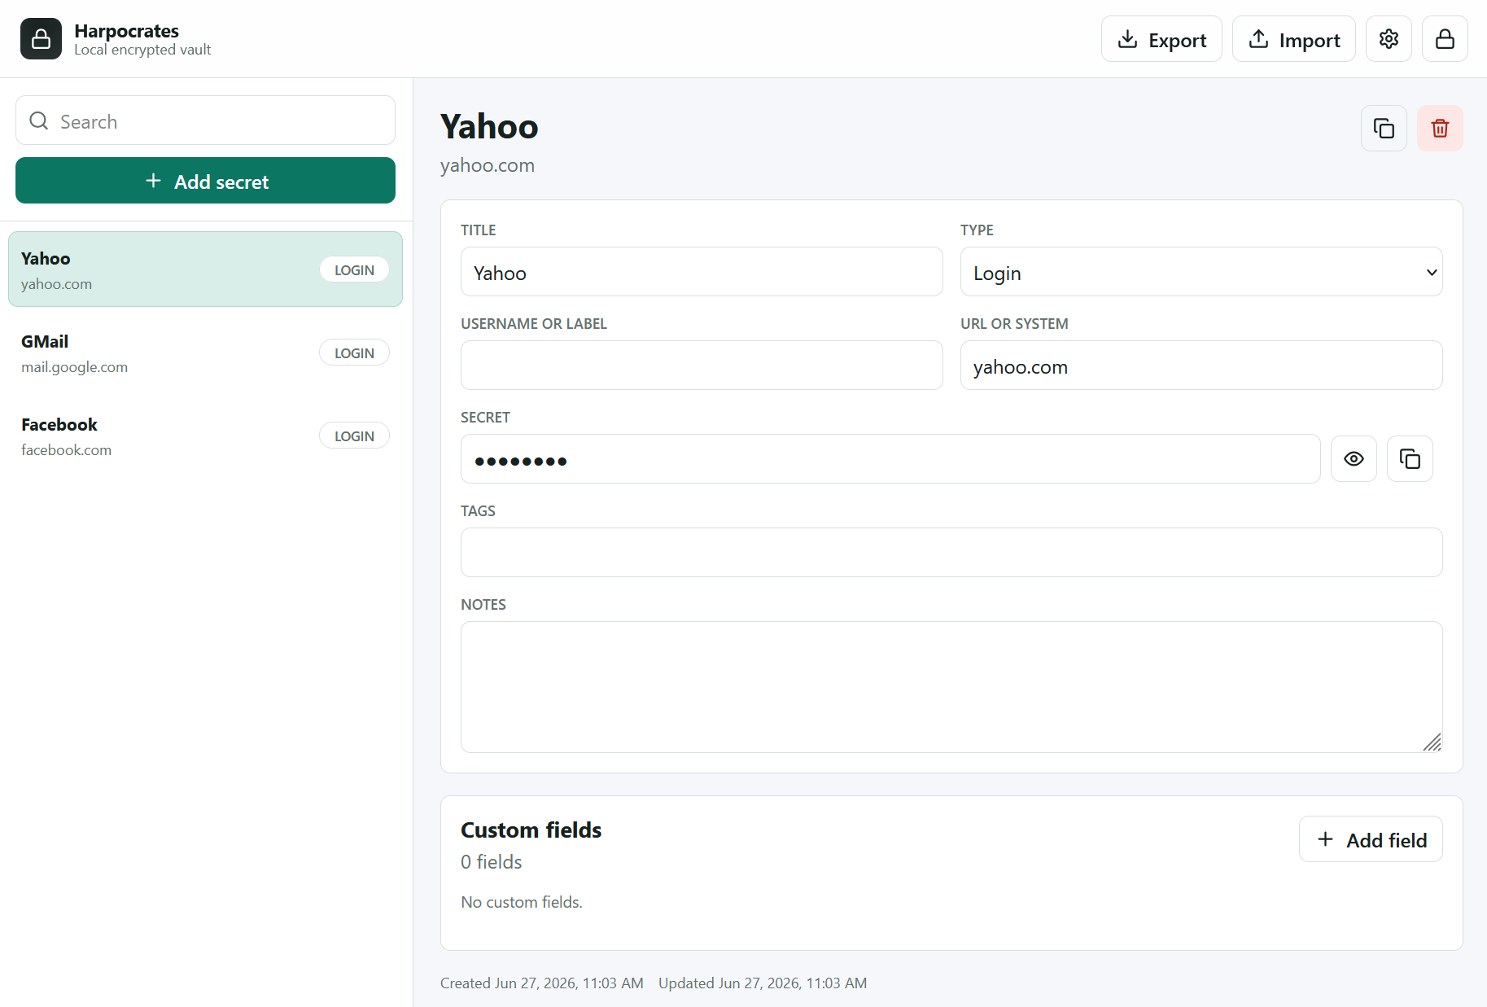Image resolution: width=1487 pixels, height=1007 pixels.
Task: Duplicate the Yahoo secret entry
Action: click(1384, 128)
